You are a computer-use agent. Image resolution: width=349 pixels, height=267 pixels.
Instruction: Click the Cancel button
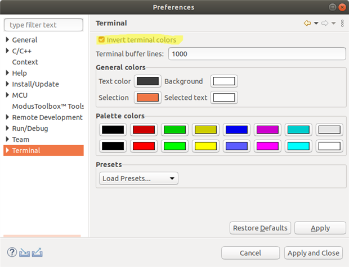point(250,253)
